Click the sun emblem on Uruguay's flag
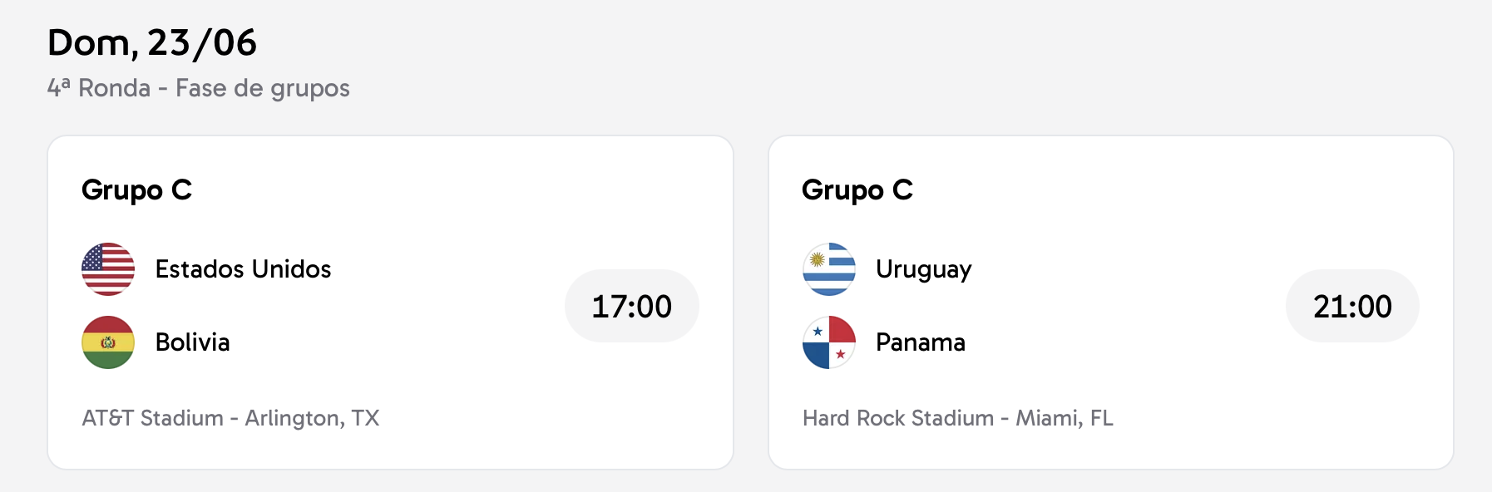Screen dimensions: 1492x492 [x=817, y=259]
